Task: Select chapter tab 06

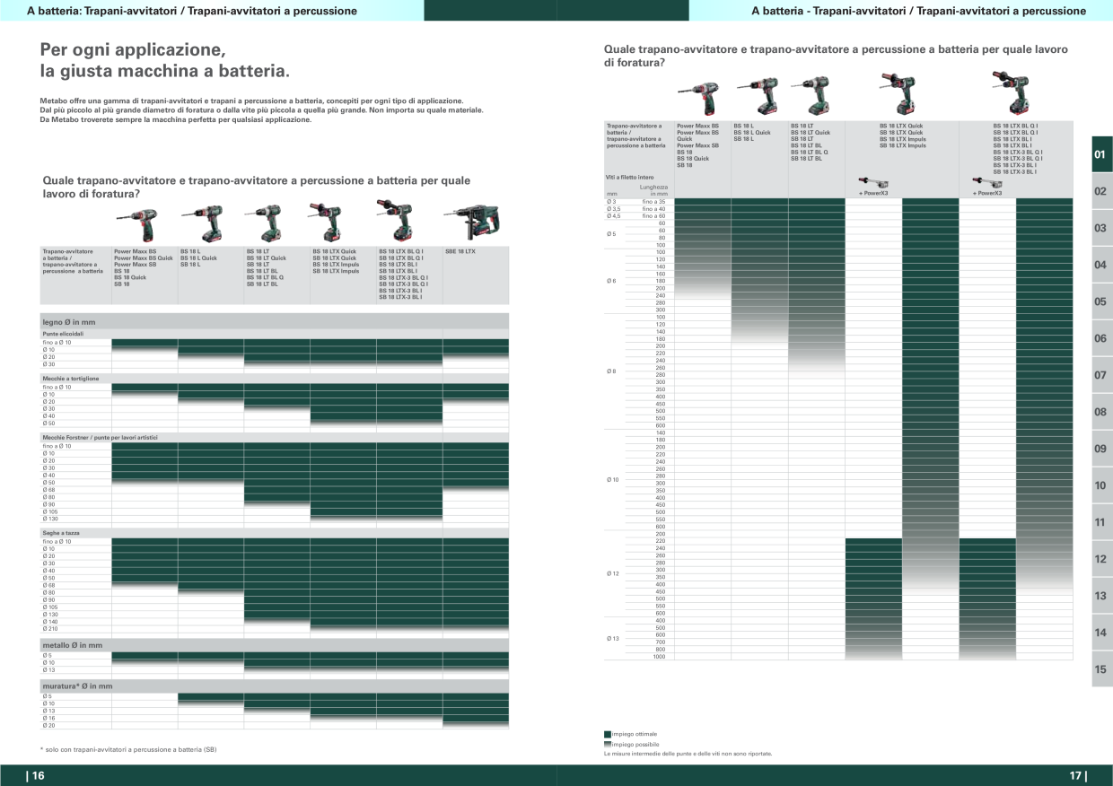Action: point(1102,338)
